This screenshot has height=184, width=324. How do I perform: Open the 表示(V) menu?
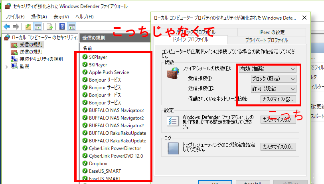pyautogui.click(x=61, y=17)
